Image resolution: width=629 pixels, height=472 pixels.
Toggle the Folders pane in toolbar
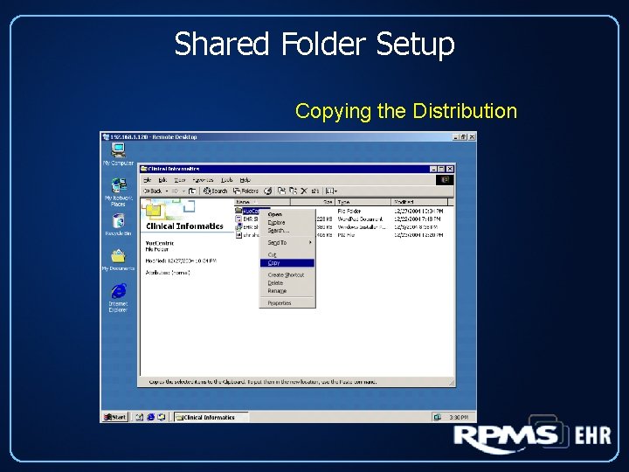pos(245,191)
